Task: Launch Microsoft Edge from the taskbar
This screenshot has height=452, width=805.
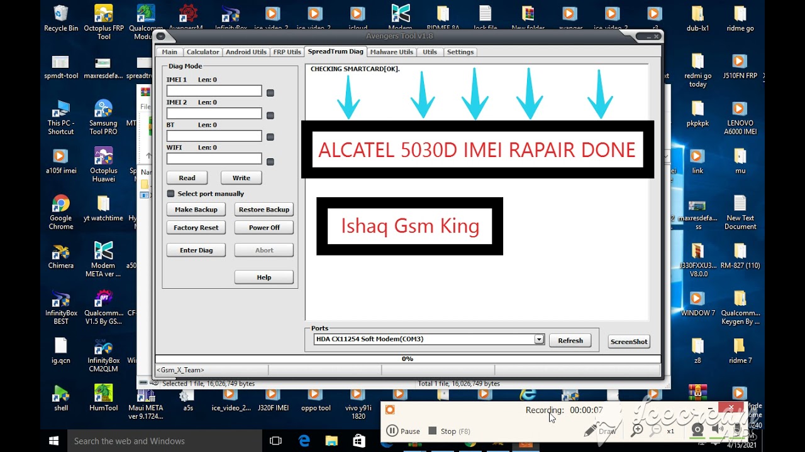Action: coord(304,441)
